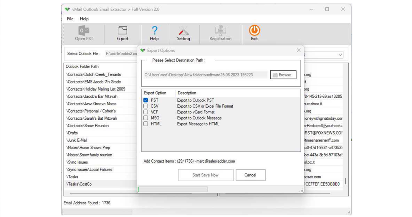Select \Contacts\Dutch Creek_Tenants folder row
412x217 pixels.
pyautogui.click(x=100, y=74)
